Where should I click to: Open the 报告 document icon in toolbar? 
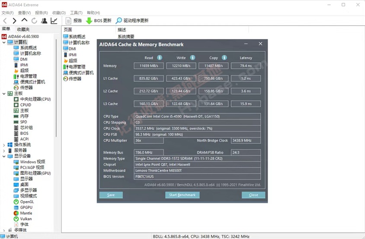pos(68,21)
